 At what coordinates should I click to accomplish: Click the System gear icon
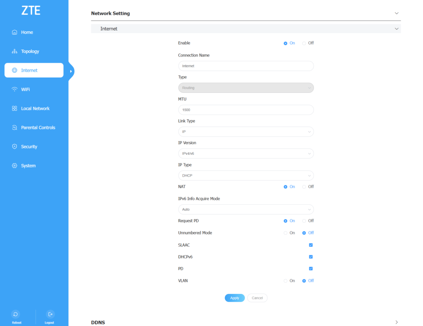pyautogui.click(x=14, y=166)
